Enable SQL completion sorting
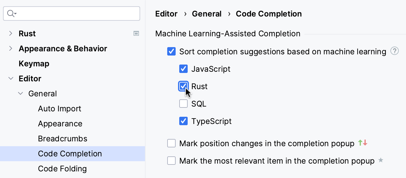 pyautogui.click(x=183, y=104)
